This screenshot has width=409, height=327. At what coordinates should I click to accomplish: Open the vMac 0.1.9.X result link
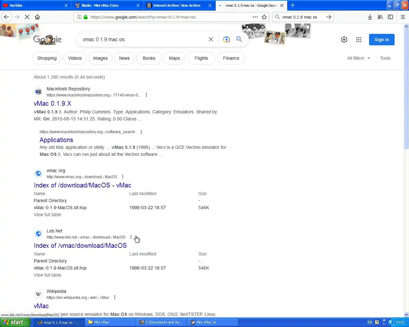52,103
